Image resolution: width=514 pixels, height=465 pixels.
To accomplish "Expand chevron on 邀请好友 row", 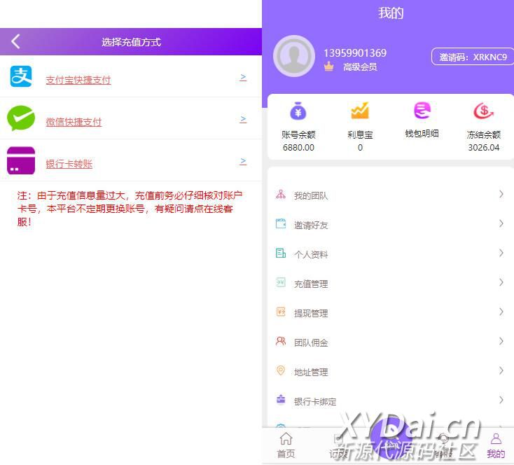I will click(501, 223).
